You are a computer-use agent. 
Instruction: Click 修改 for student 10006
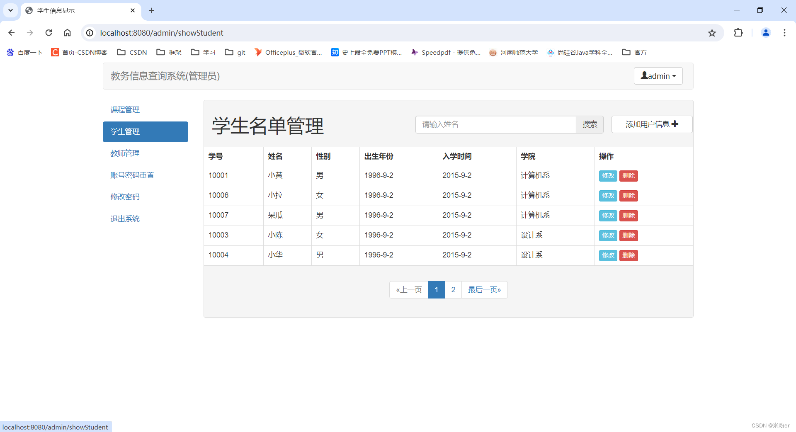coord(608,196)
